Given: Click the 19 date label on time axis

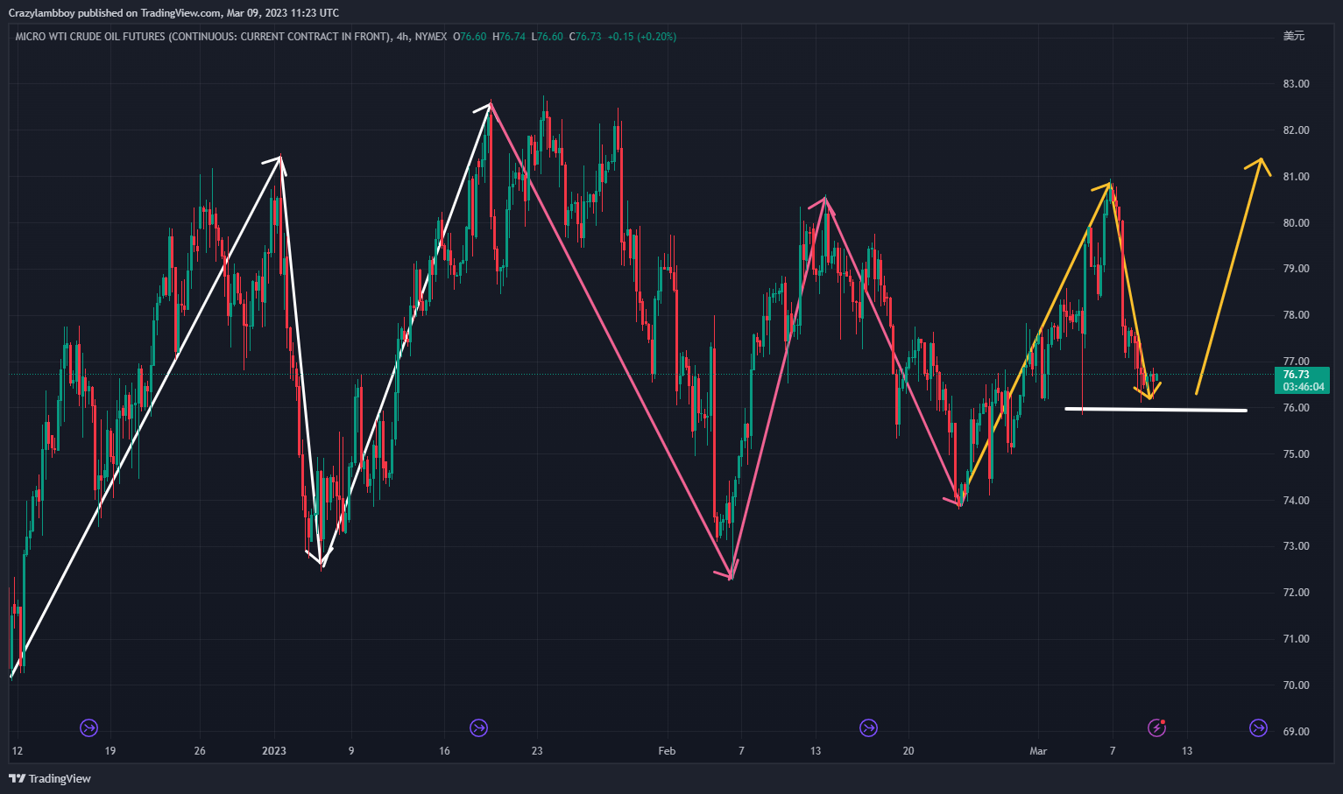Looking at the screenshot, I should (x=110, y=751).
